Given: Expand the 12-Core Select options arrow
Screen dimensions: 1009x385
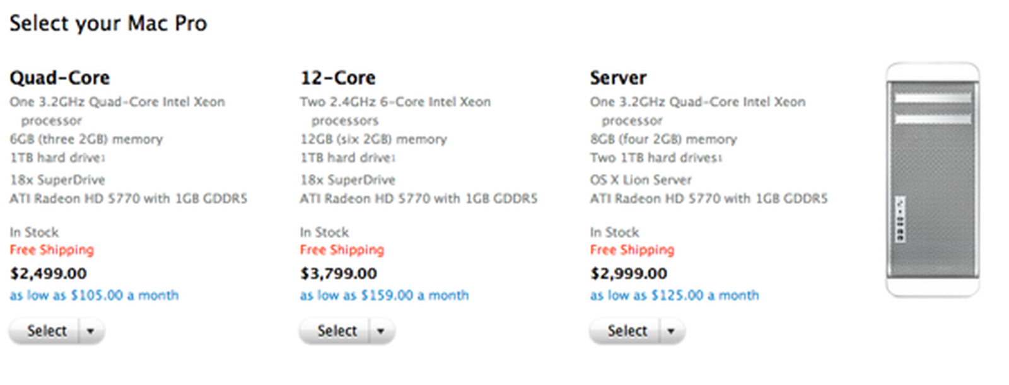Looking at the screenshot, I should click(381, 330).
